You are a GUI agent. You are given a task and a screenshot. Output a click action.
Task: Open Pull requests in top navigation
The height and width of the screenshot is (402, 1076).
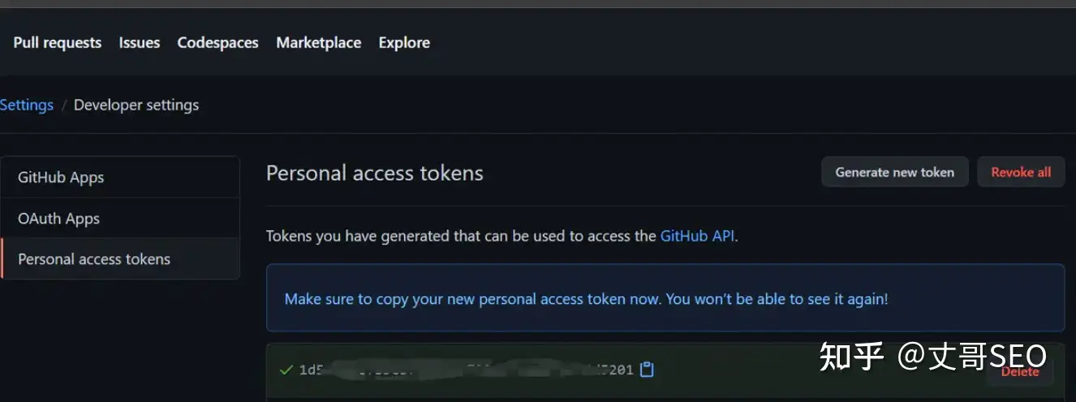tap(58, 43)
